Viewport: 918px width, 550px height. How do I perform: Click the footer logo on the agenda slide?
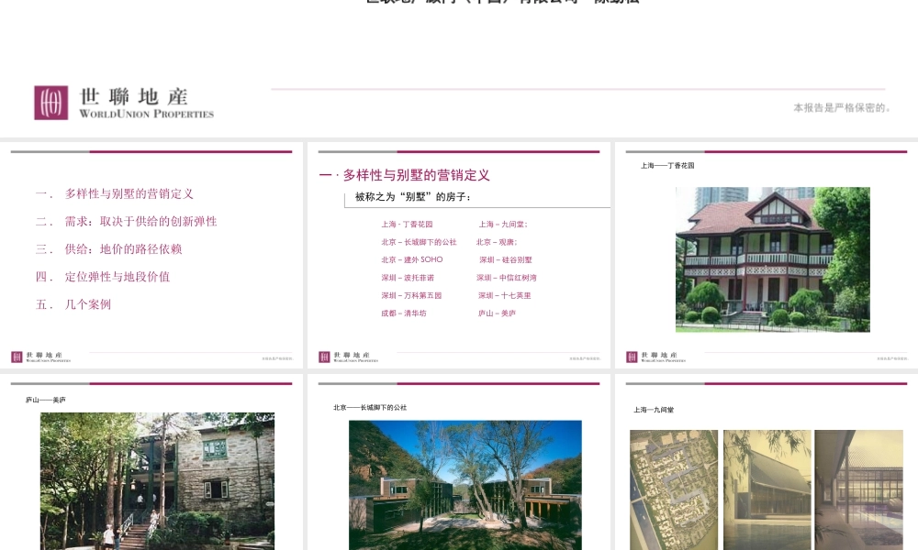(x=41, y=357)
